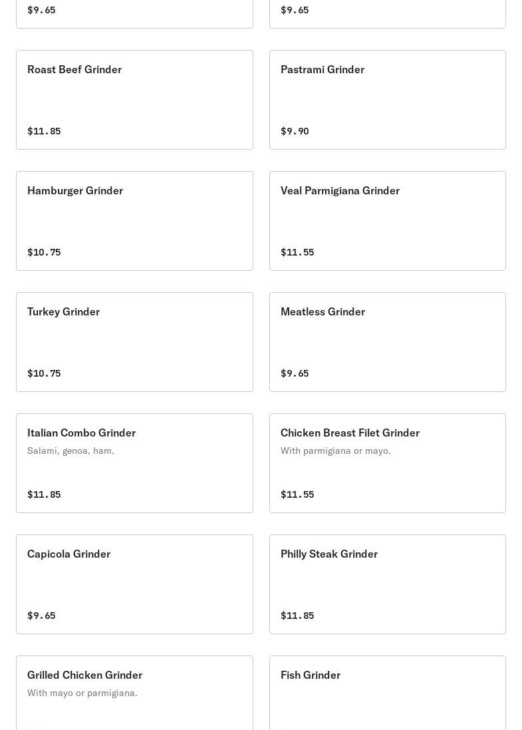Click the $9.65 price under Meatless Grinder

(295, 373)
